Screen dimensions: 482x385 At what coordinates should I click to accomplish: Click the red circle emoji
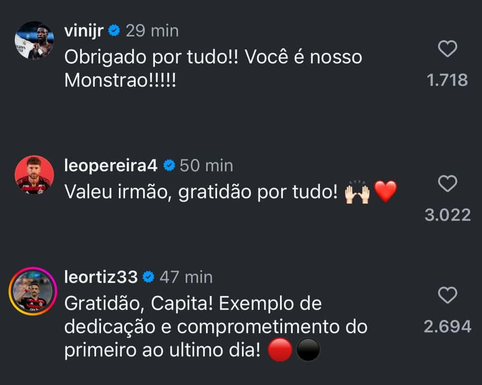click(x=280, y=349)
